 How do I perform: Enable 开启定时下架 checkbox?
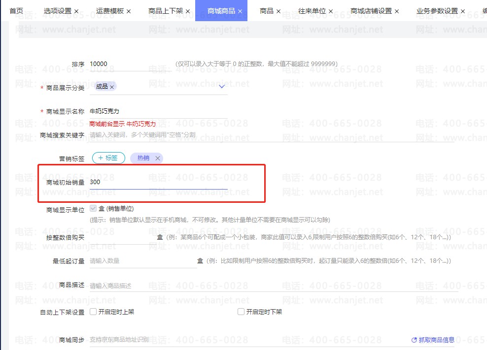tap(241, 312)
